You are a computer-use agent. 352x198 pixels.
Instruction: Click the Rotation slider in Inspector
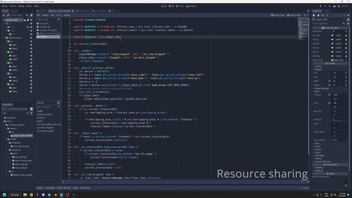(x=339, y=121)
